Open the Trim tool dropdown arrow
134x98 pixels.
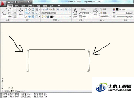[39, 13]
